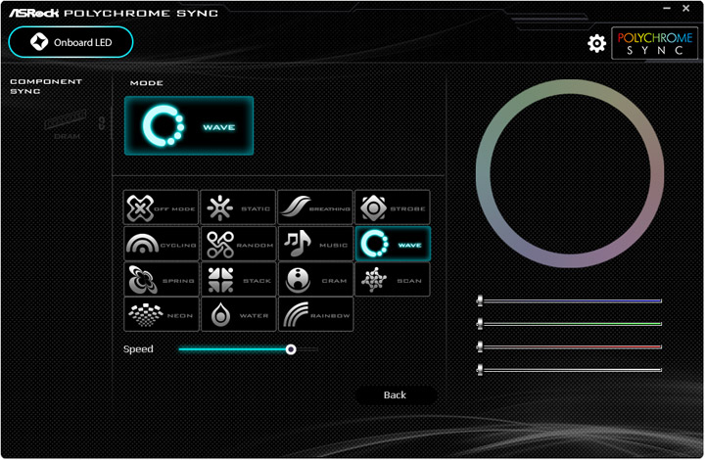Viewport: 705px width, 460px height.
Task: Minimize the Polychrome Sync window
Action: [x=667, y=8]
